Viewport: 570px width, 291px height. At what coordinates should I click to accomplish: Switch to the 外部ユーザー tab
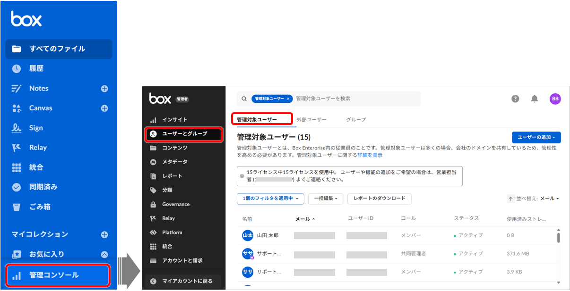coord(311,120)
